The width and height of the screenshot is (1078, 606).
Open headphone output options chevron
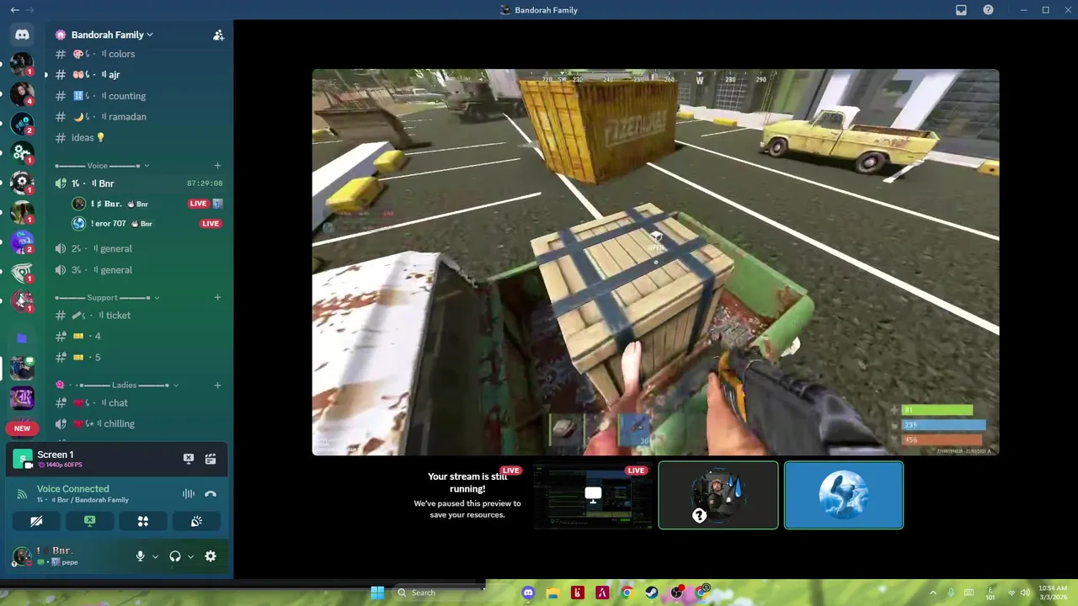tap(190, 556)
